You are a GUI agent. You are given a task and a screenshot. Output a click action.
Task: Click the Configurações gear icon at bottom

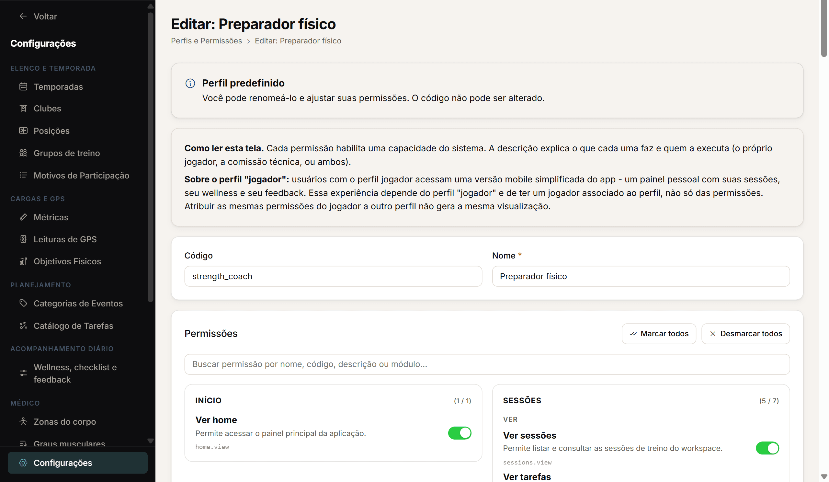point(23,463)
